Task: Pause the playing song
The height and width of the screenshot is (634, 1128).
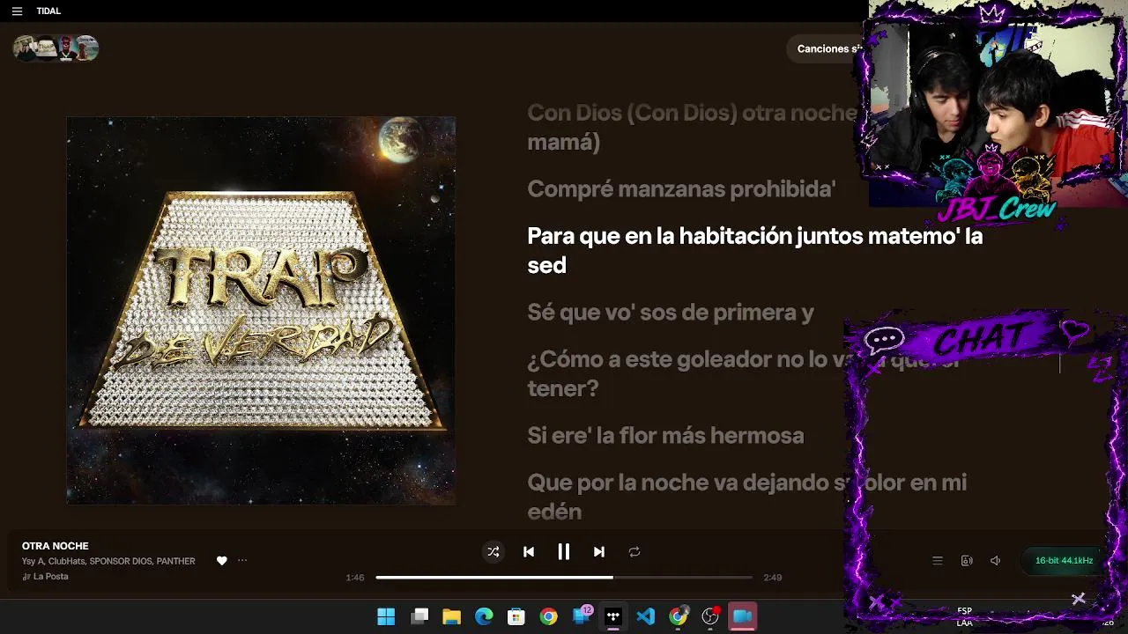Action: 564,552
